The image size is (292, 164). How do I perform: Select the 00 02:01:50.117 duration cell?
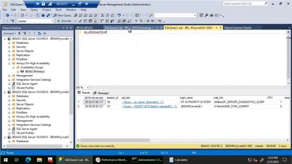coord(94,102)
